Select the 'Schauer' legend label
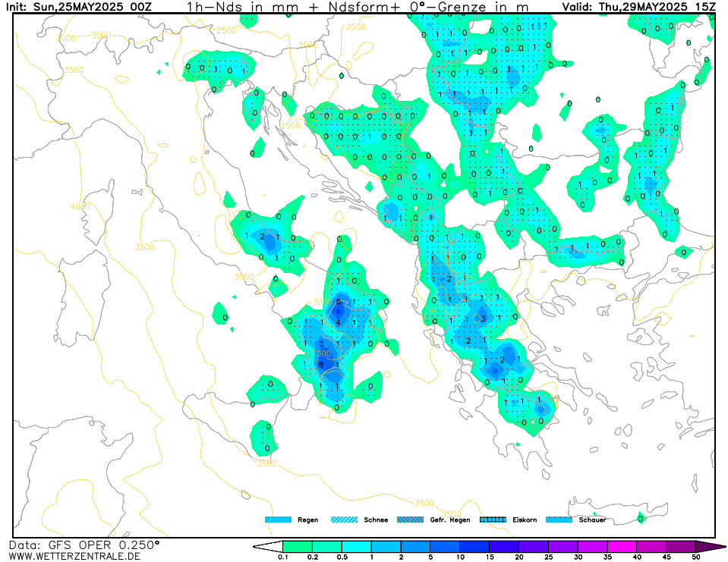The height and width of the screenshot is (562, 728). coord(592,520)
